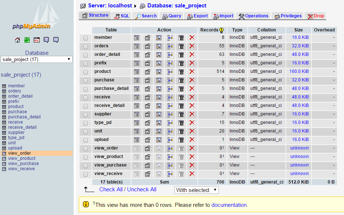Drop red X icon for unit table

tap(192, 131)
